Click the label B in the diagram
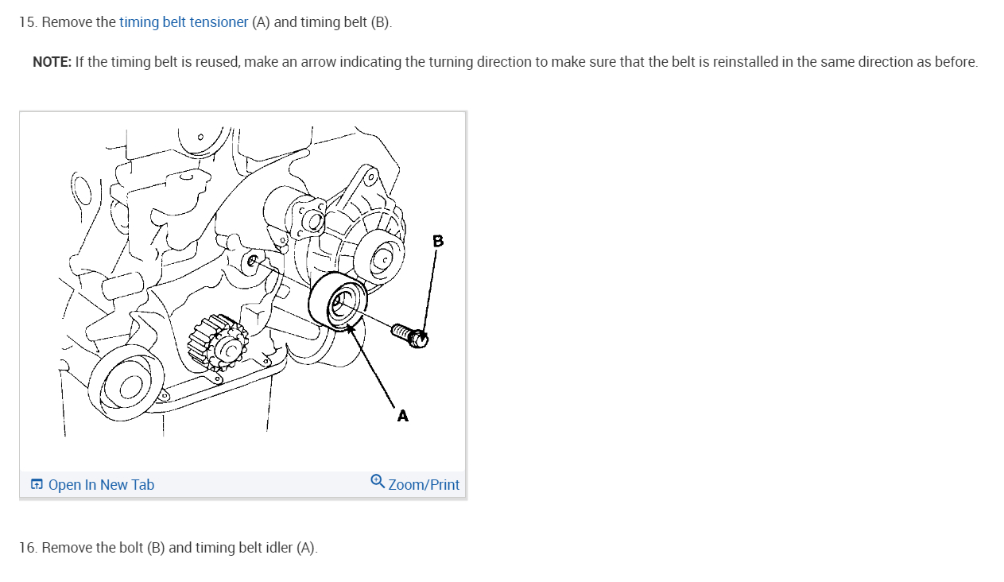 (x=438, y=240)
